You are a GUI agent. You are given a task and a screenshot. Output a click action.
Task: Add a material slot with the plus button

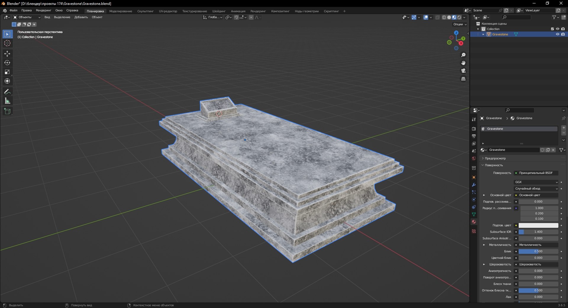pyautogui.click(x=564, y=128)
